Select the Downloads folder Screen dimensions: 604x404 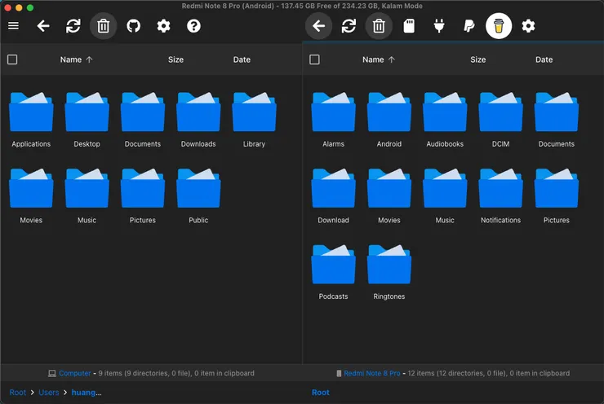[x=198, y=120]
